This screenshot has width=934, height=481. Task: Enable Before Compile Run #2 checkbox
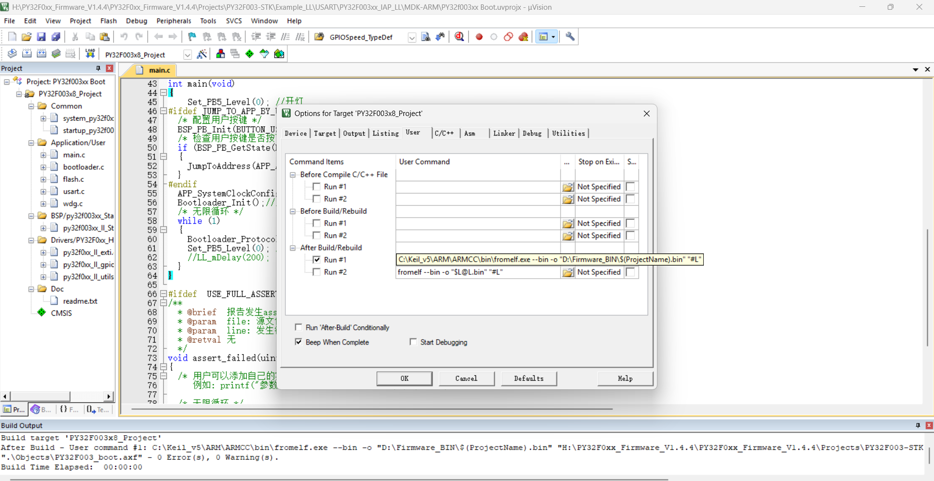coord(317,199)
